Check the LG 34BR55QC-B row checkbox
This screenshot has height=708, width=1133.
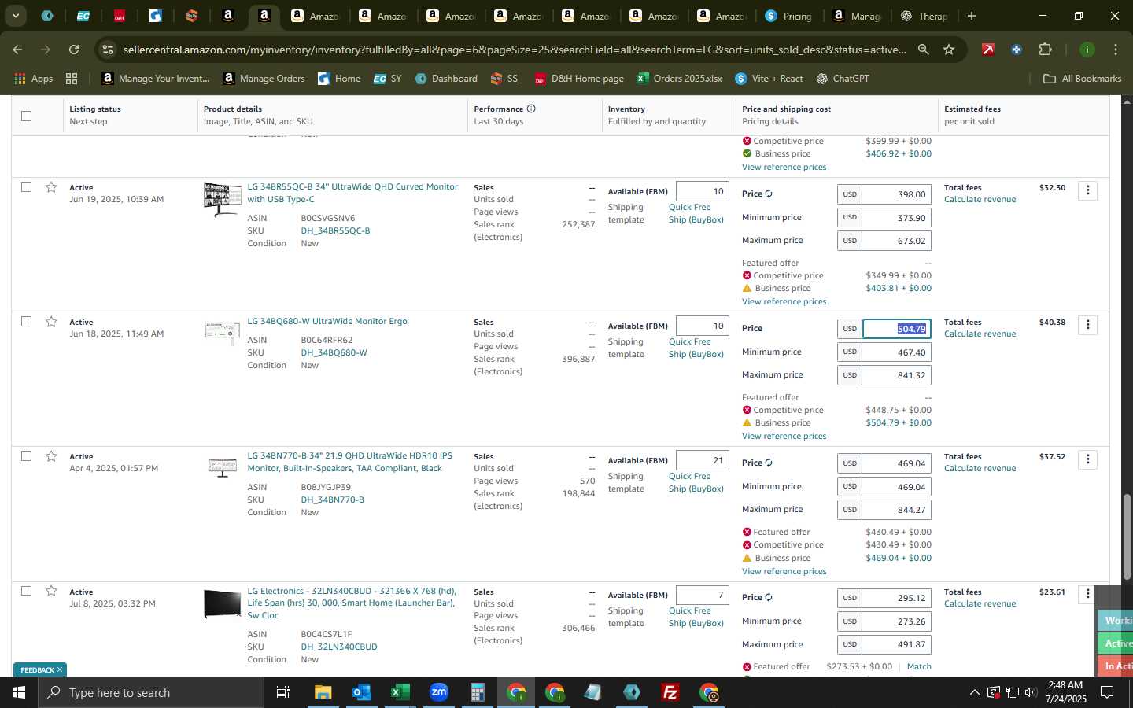pyautogui.click(x=26, y=187)
